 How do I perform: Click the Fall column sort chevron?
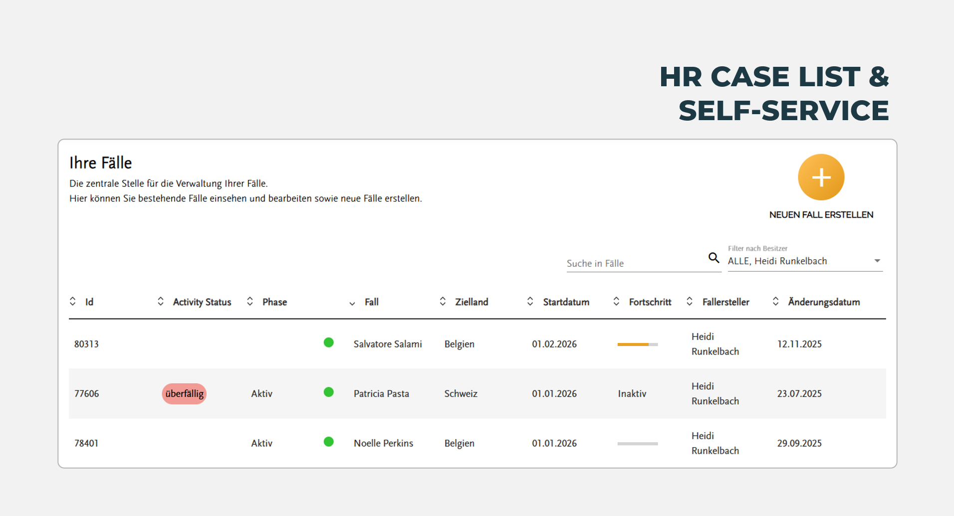(x=352, y=303)
